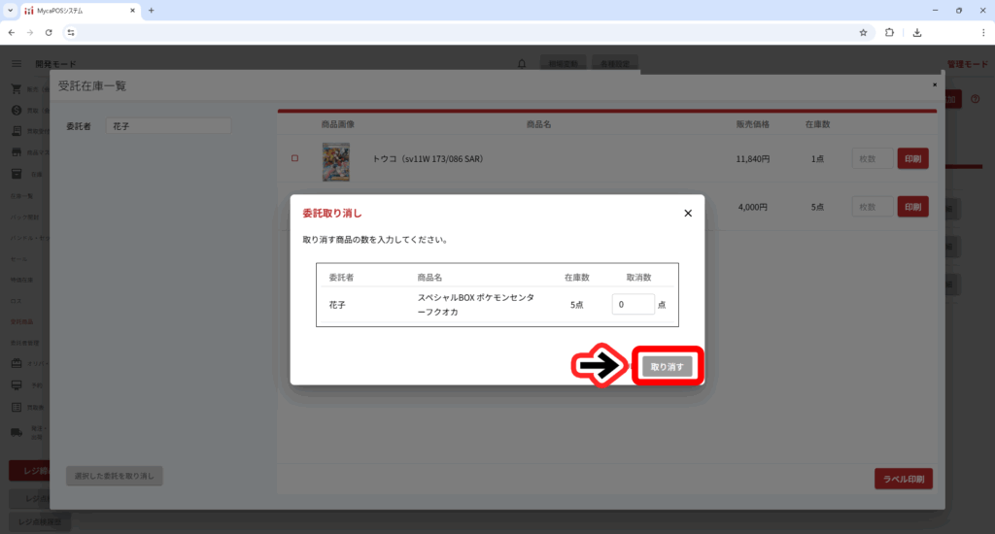Click the notification bell icon
Viewport: 995px width, 534px height.
pyautogui.click(x=522, y=64)
